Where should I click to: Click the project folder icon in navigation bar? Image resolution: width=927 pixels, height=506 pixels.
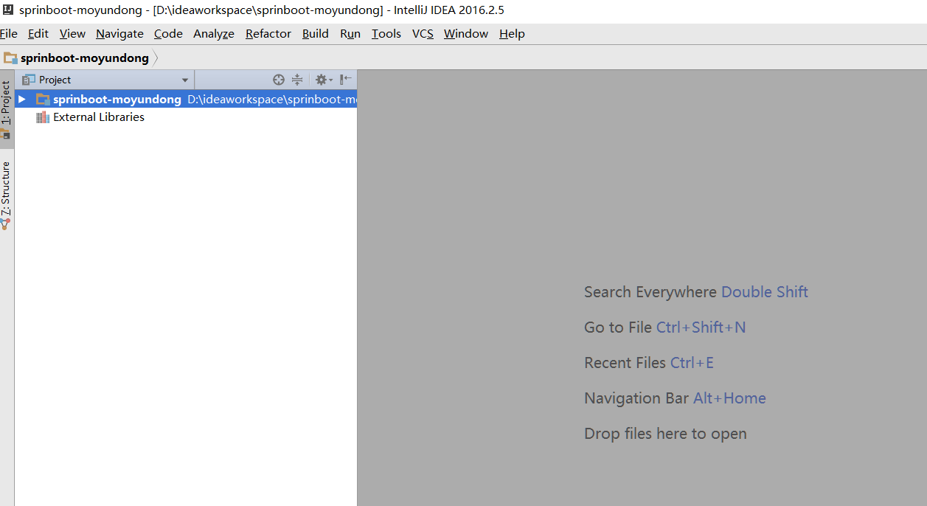pos(10,58)
